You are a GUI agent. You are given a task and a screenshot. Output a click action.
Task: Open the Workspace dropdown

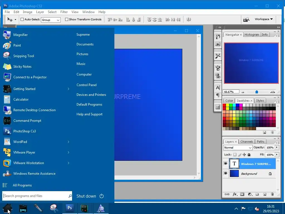(264, 19)
